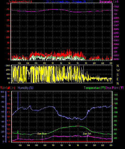Click the 0.1 rainfall axis value
Viewport: 125px width, 149px height.
pyautogui.click(x=9, y=137)
